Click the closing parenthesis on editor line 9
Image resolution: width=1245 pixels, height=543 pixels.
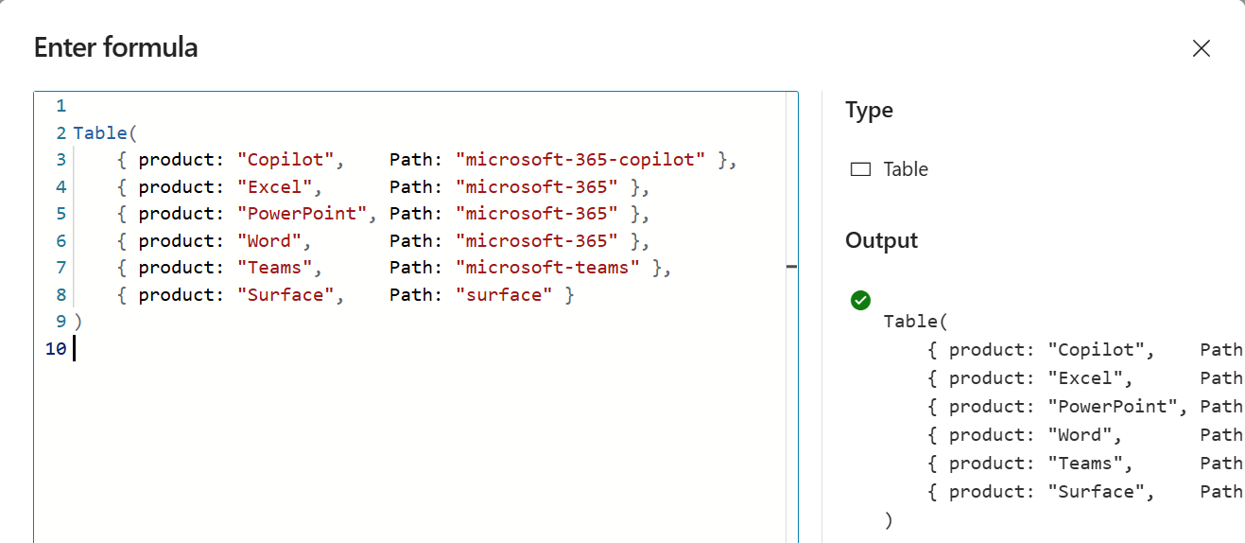click(x=78, y=322)
